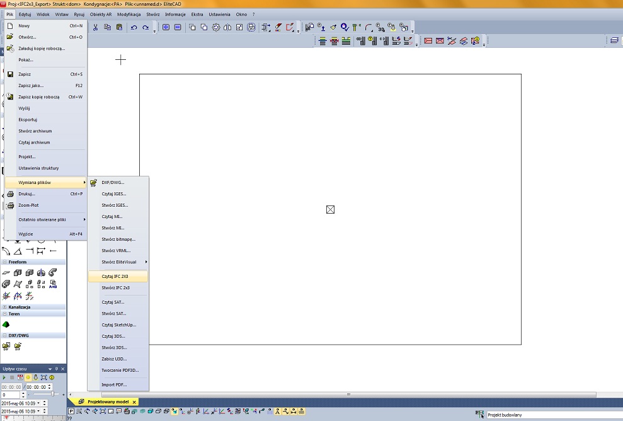The image size is (623, 421).
Task: Open first date dropdown 2015-maj-06
Action: pos(38,403)
